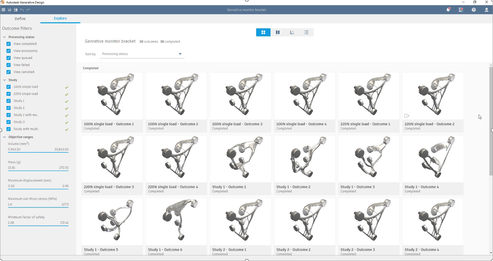493x261 pixels.
Task: Open the user profile icon
Action: [487, 10]
